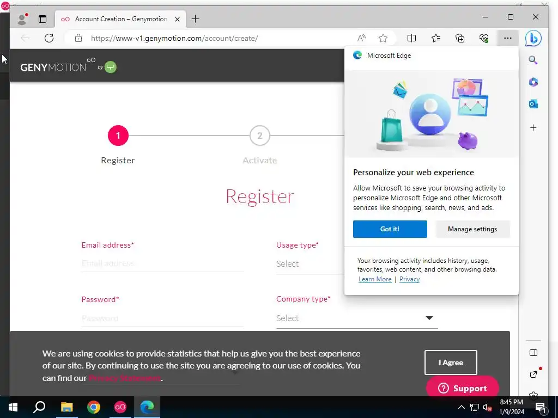Image resolution: width=558 pixels, height=418 pixels.
Task: Click the Register heading text
Action: (260, 196)
